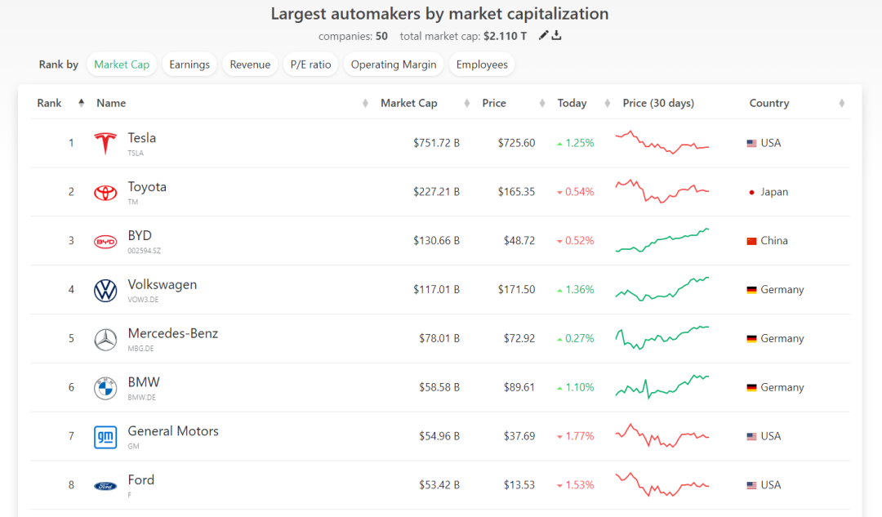Open the Ford company link
The height and width of the screenshot is (517, 882).
(x=141, y=480)
